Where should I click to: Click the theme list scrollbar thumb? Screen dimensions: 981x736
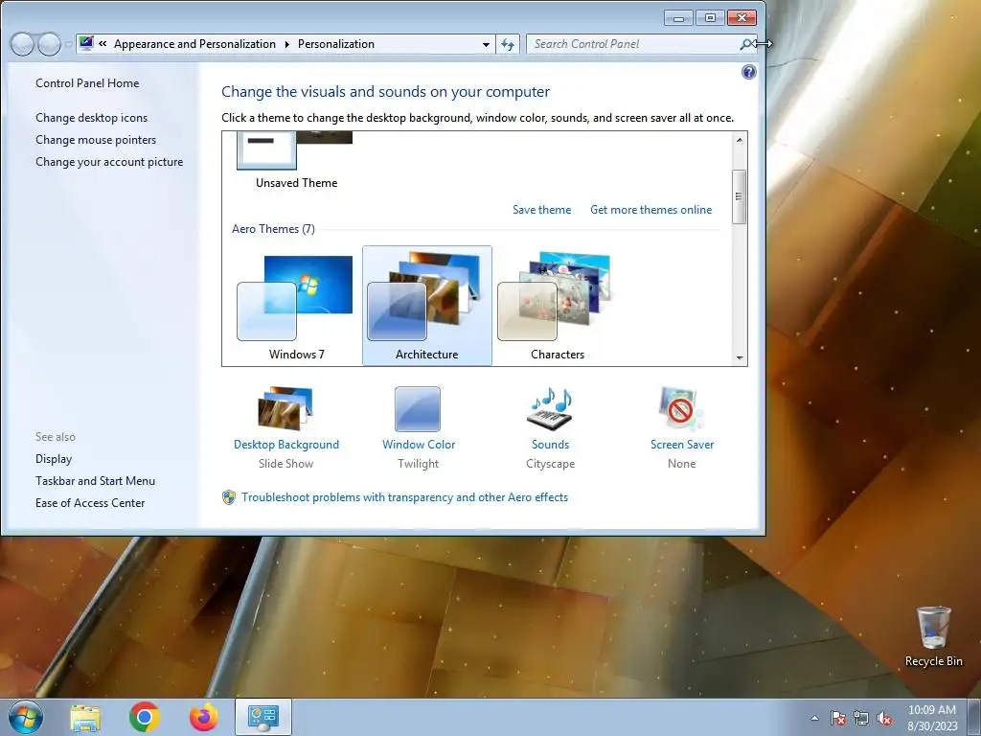(739, 196)
